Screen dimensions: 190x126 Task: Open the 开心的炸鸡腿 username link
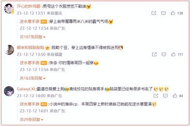(28, 6)
